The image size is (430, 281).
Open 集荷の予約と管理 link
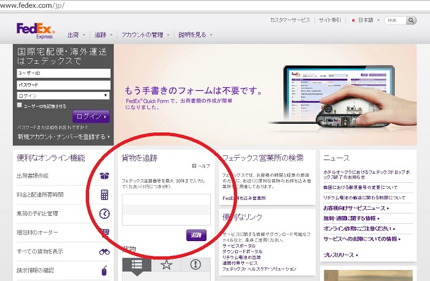click(x=37, y=214)
